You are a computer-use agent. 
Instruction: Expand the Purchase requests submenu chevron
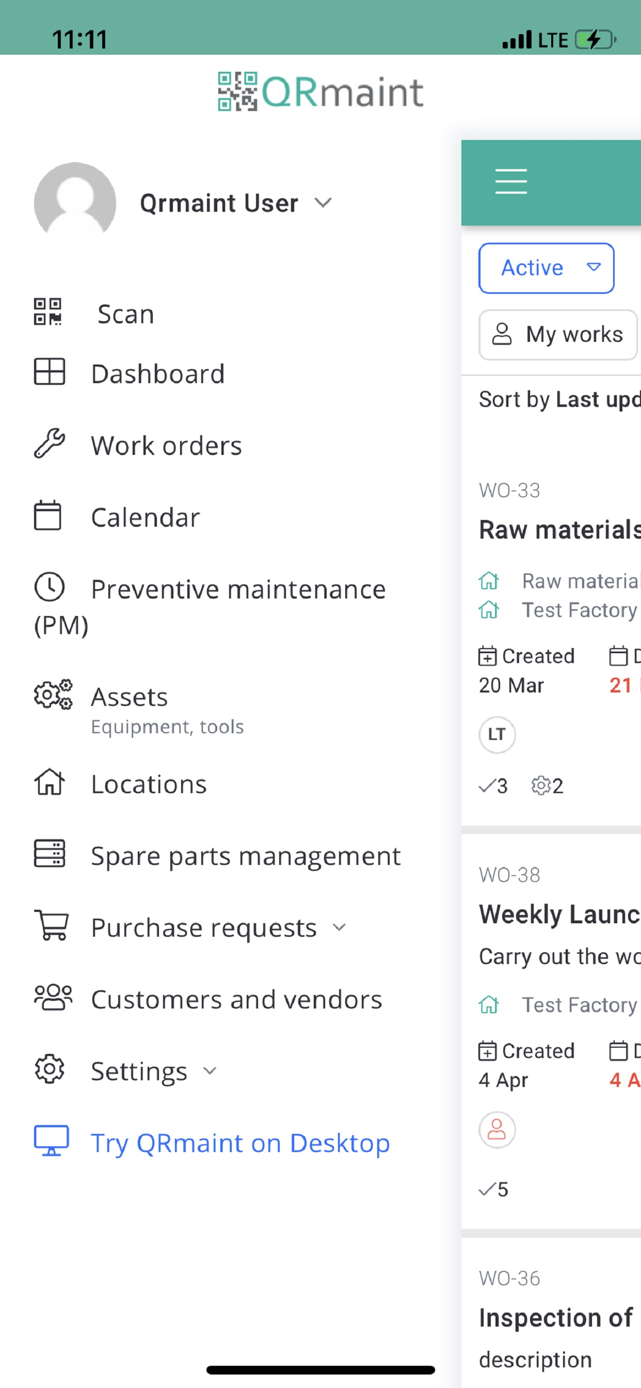pos(339,927)
